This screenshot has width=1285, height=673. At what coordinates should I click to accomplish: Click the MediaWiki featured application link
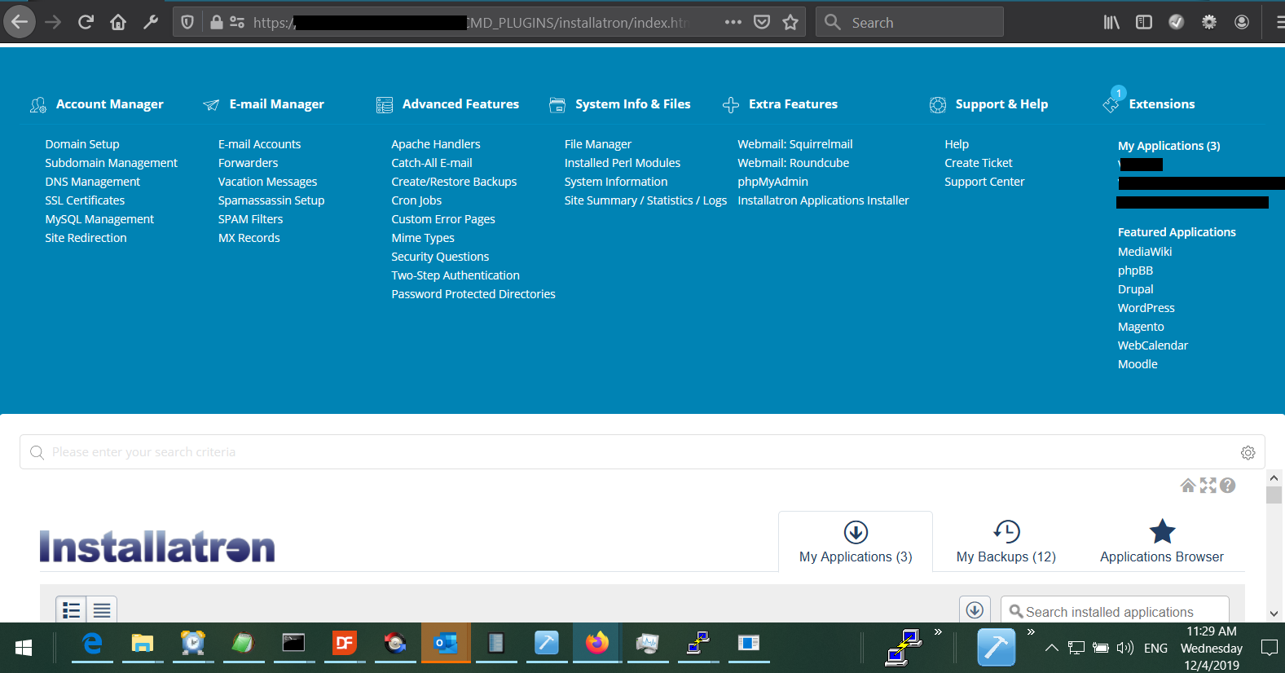[1145, 251]
